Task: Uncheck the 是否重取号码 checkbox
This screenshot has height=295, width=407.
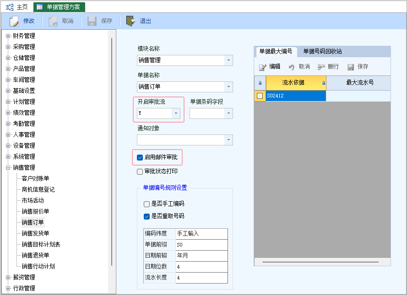Action: click(147, 216)
